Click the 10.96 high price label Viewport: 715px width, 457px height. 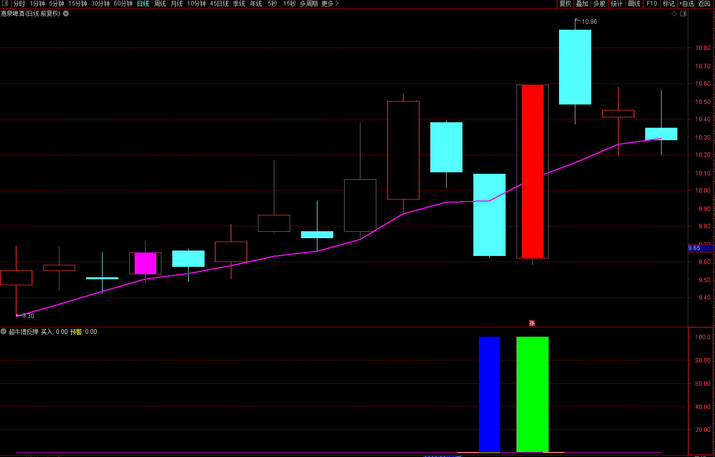tap(589, 22)
